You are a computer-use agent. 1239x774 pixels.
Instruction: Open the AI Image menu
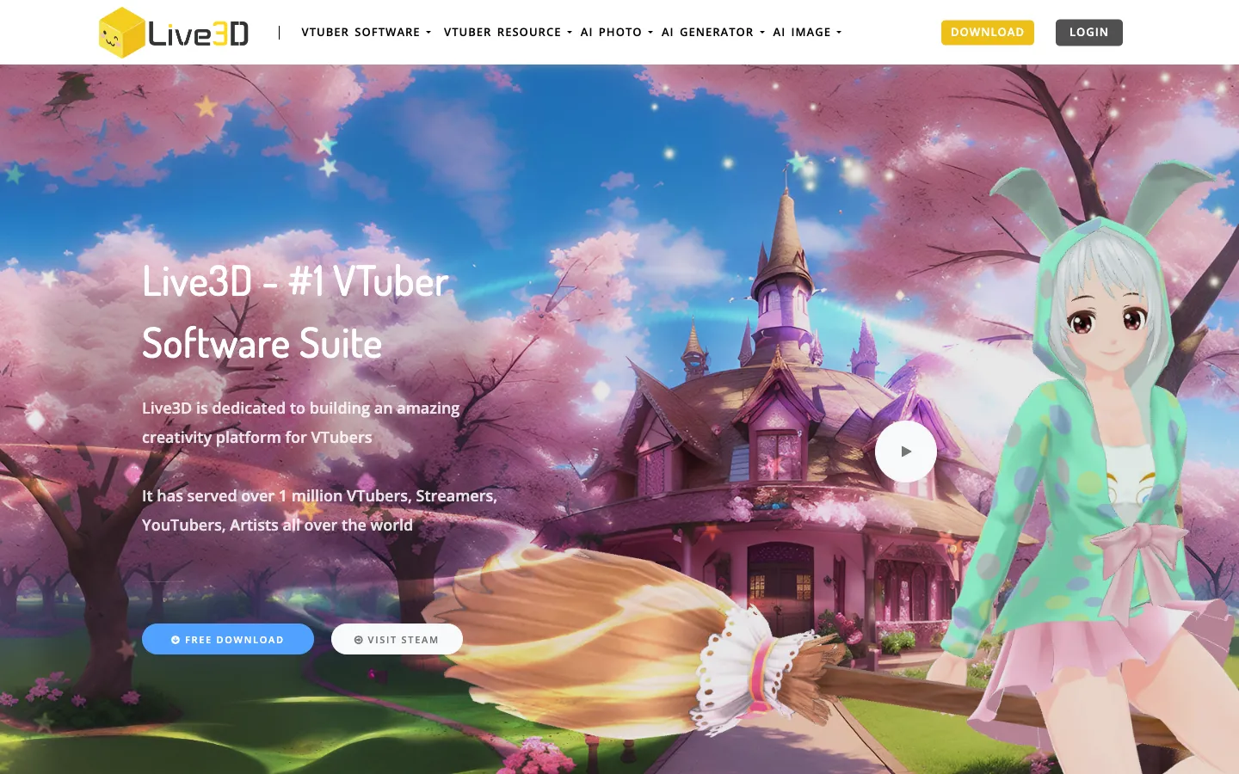(x=807, y=33)
